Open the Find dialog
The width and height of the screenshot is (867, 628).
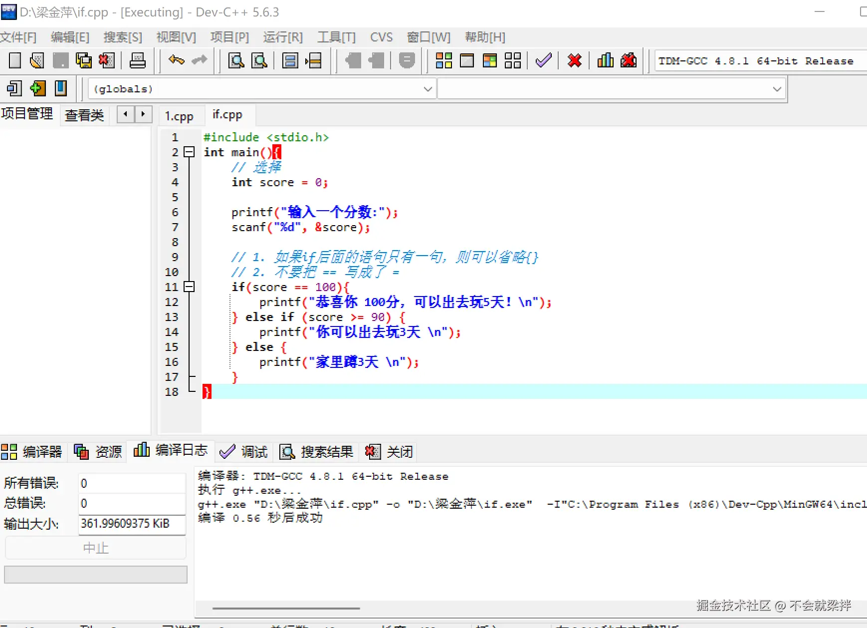(x=236, y=60)
